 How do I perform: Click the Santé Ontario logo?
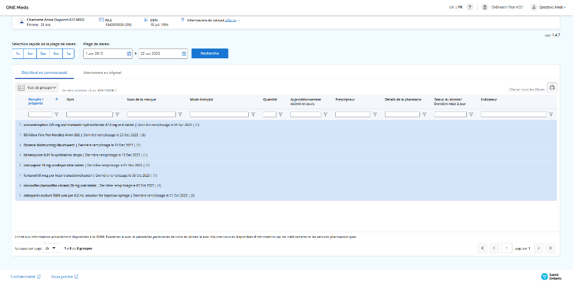point(552,277)
